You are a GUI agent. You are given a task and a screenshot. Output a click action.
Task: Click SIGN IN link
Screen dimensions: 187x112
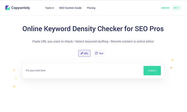tap(165, 8)
